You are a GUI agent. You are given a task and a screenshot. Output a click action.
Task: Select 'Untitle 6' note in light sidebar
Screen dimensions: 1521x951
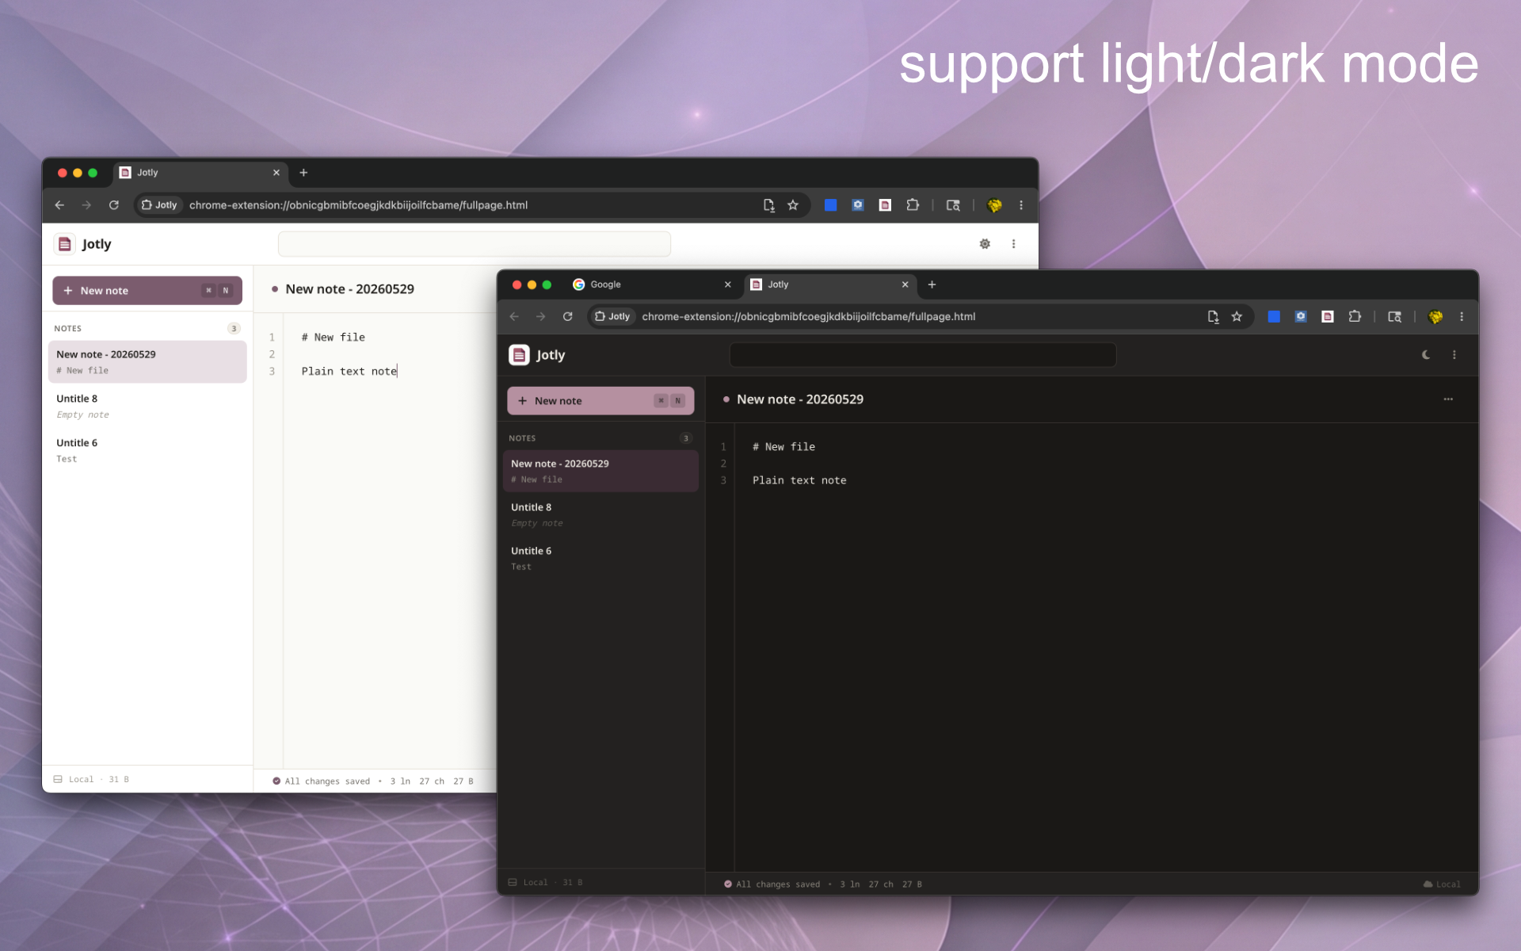pos(147,450)
